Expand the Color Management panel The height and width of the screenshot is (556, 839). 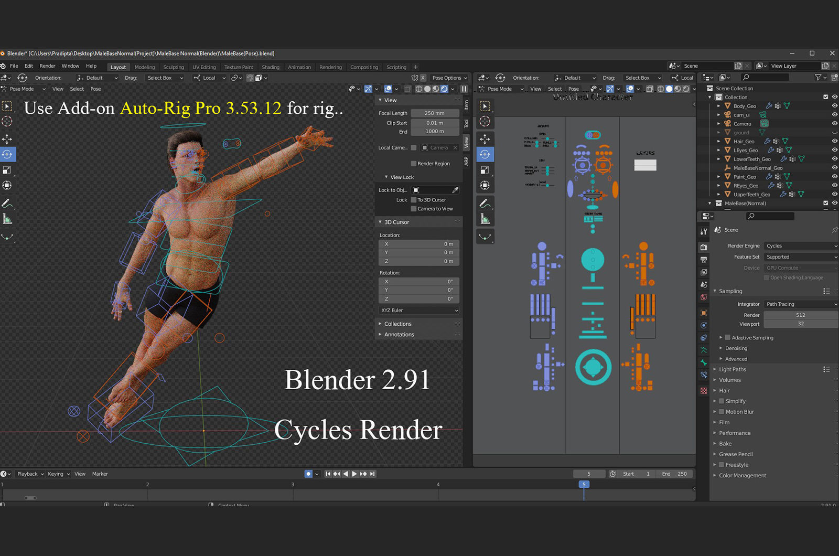[743, 476]
